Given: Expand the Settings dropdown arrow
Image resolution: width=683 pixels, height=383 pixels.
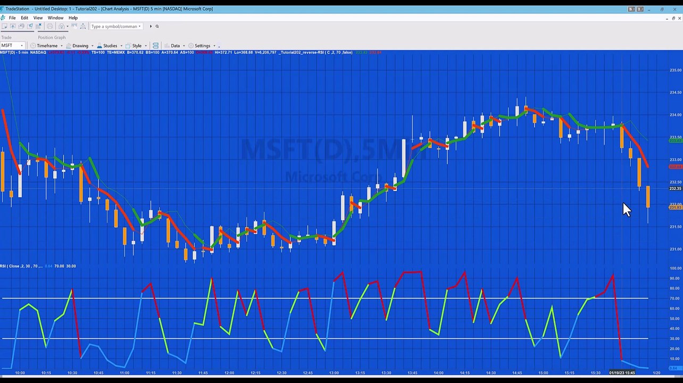Looking at the screenshot, I should pos(214,46).
